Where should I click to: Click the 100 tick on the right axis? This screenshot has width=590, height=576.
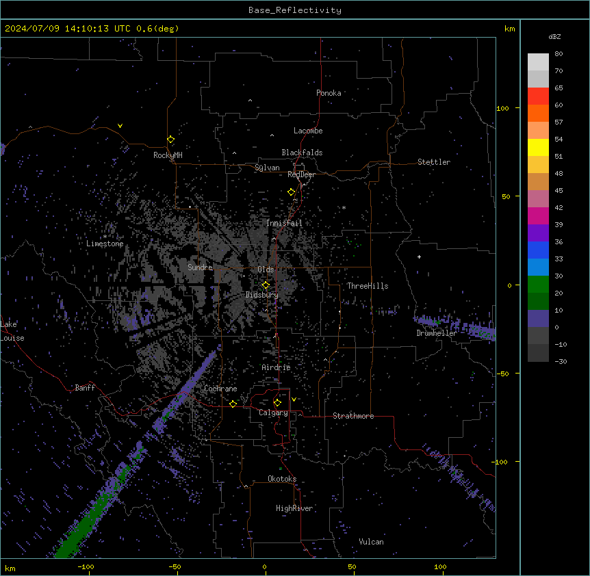[x=502, y=108]
